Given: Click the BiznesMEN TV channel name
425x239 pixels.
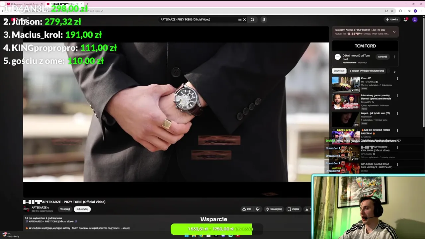Looking at the screenshot, I should 368,102.
